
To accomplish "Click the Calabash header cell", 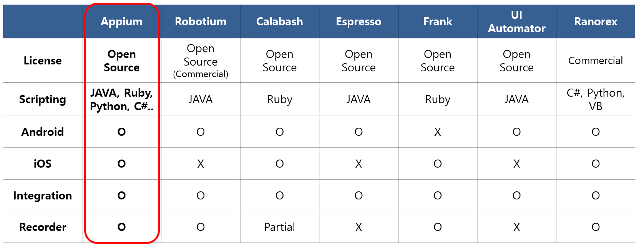I will [x=279, y=21].
